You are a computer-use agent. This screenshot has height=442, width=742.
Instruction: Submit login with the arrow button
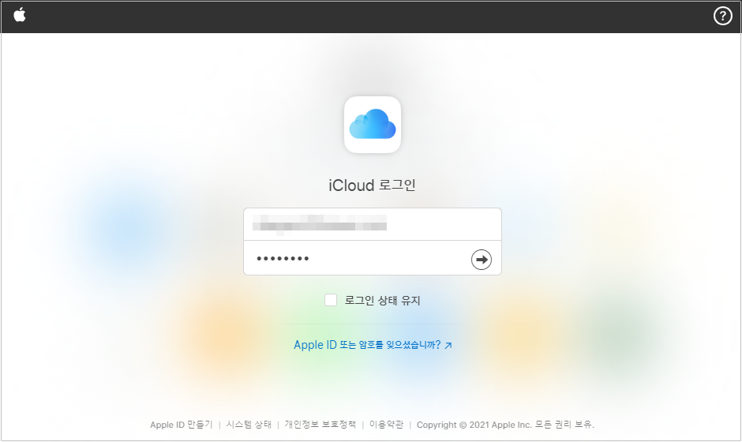(481, 260)
